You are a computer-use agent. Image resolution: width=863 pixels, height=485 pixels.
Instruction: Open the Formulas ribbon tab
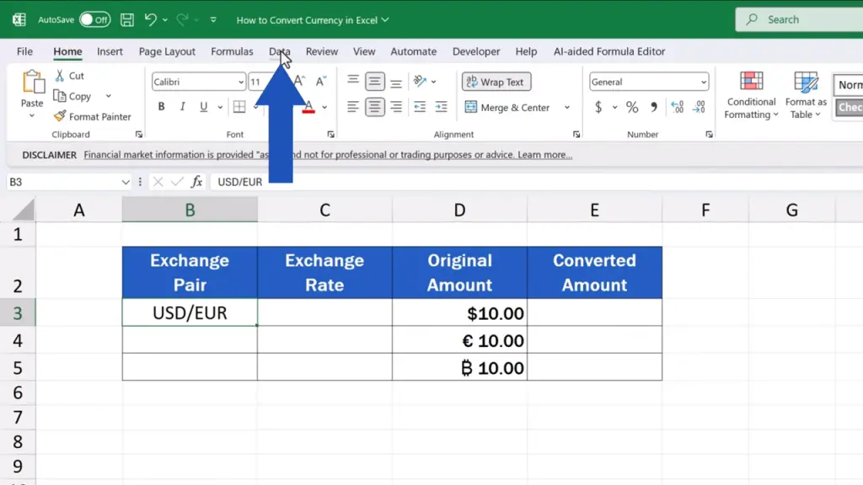(232, 51)
